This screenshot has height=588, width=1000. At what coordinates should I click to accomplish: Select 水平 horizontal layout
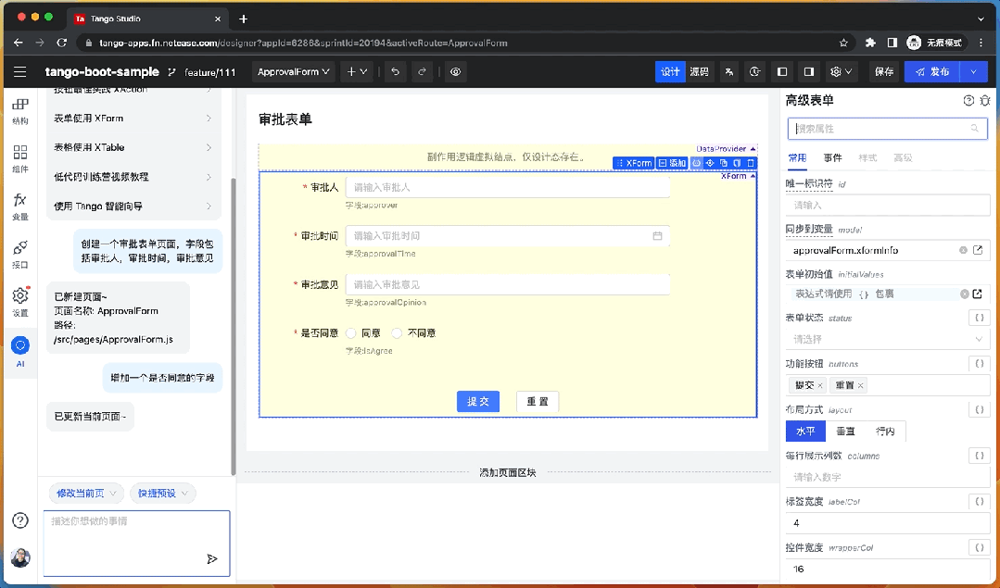pos(805,432)
